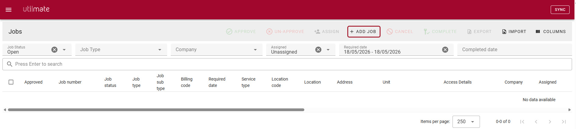Open the Company filter dropdown
The width and height of the screenshot is (576, 129).
[216, 50]
